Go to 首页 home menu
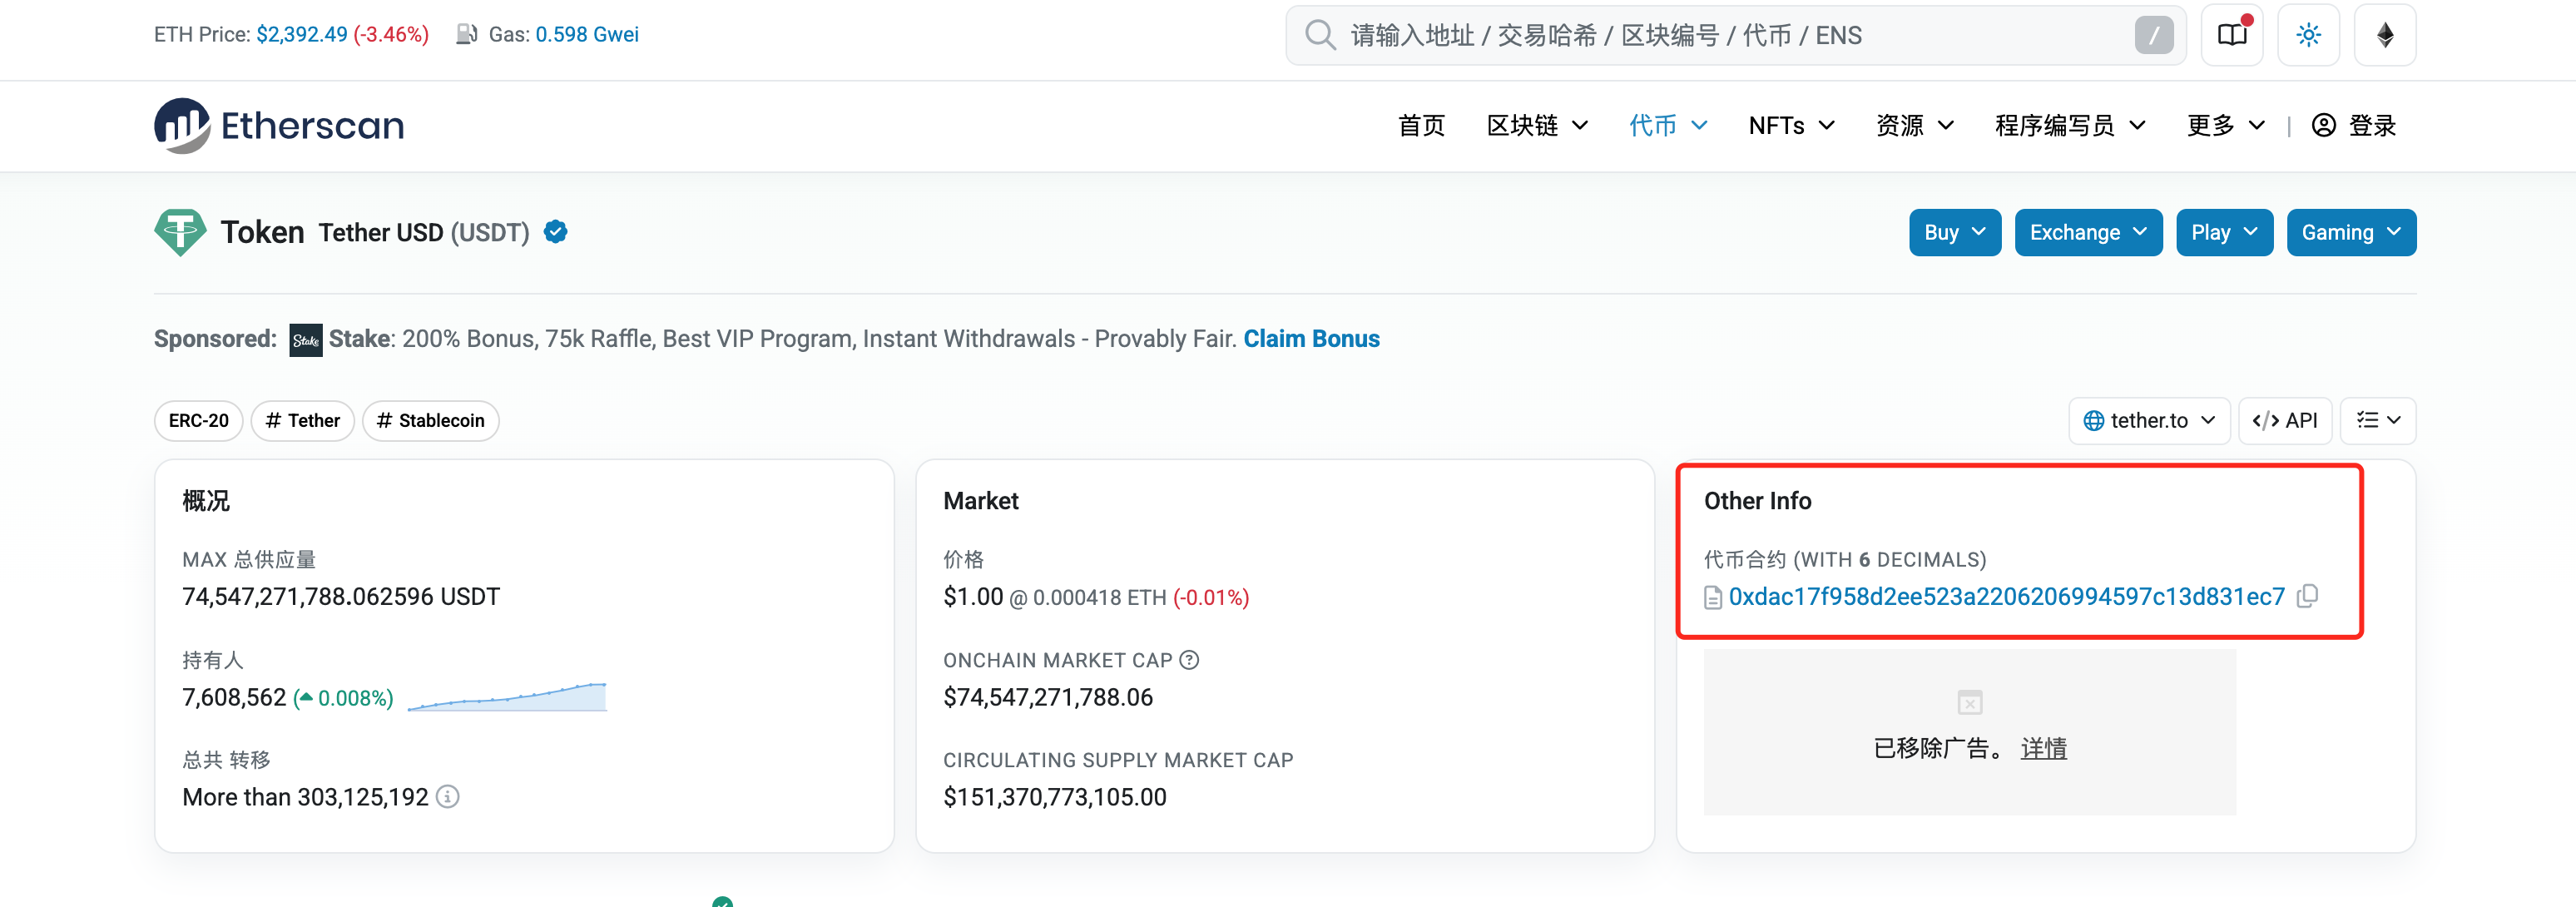Screen dimensions: 2576x907 pos(1421,126)
